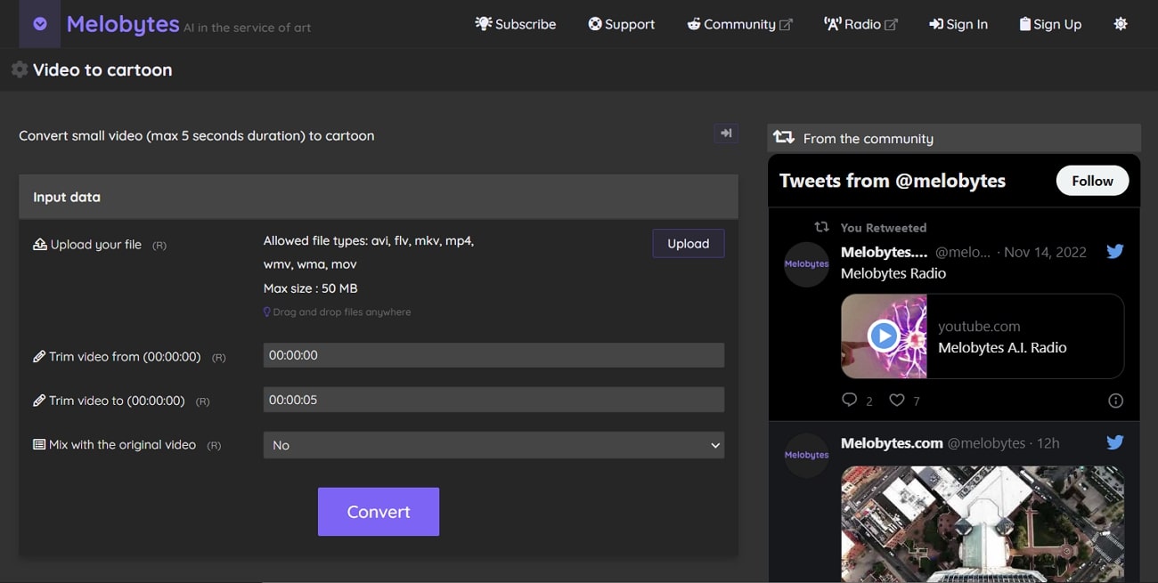Follow @melobytes with the Follow button
Viewport: 1158px width, 583px height.
pyautogui.click(x=1091, y=181)
